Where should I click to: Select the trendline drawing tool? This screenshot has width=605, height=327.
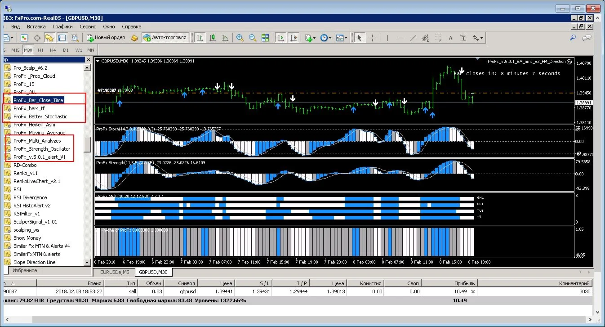(x=413, y=38)
